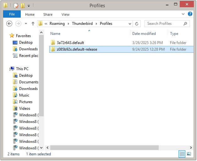Switch to details view layout
Image resolution: width=197 pixels, height=161 pixels.
[x=182, y=154]
